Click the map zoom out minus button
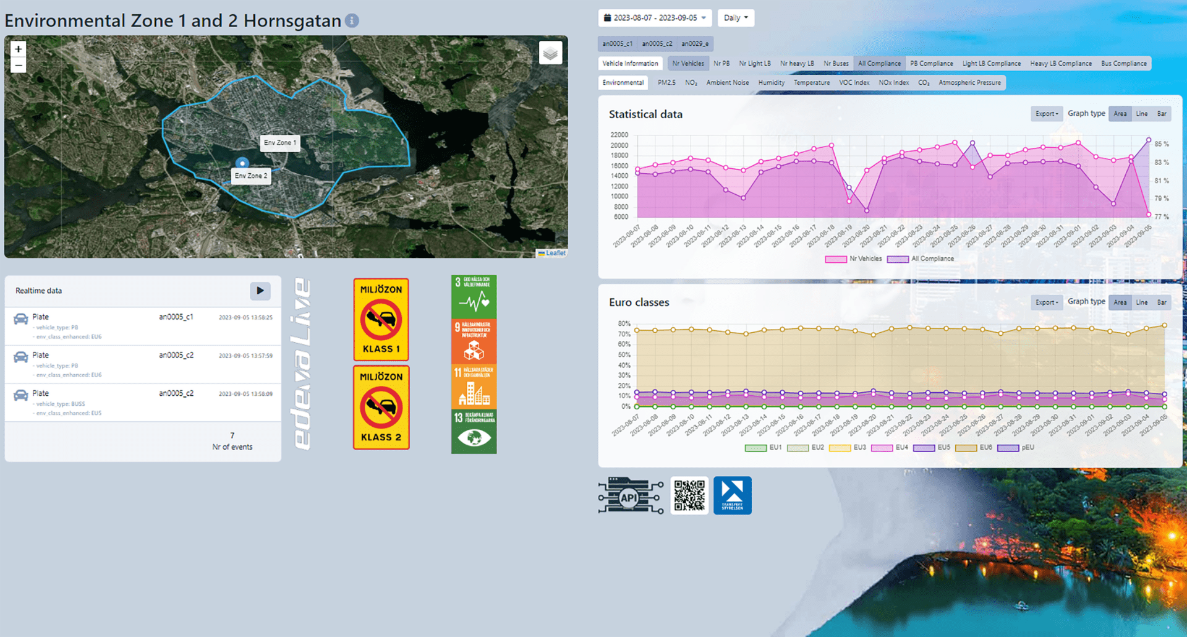 click(x=19, y=65)
